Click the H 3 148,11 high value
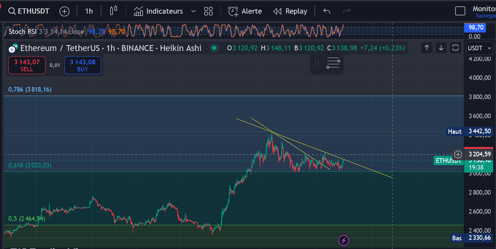Screen dimensions: 496x249 tap(276, 48)
